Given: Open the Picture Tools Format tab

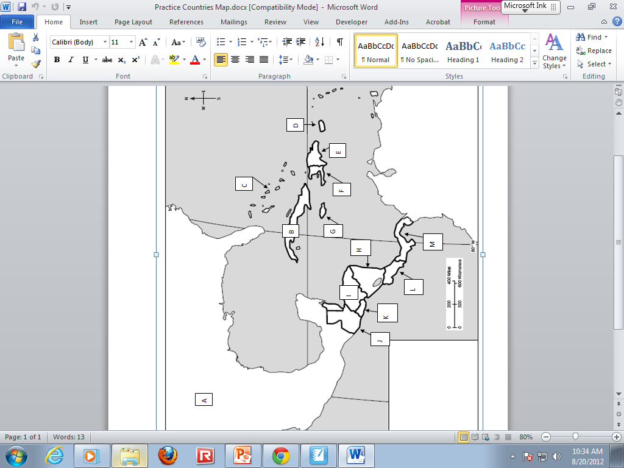Looking at the screenshot, I should coord(484,22).
